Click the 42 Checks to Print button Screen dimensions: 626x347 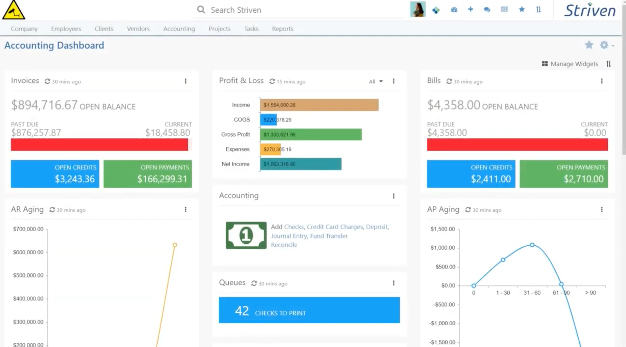309,310
